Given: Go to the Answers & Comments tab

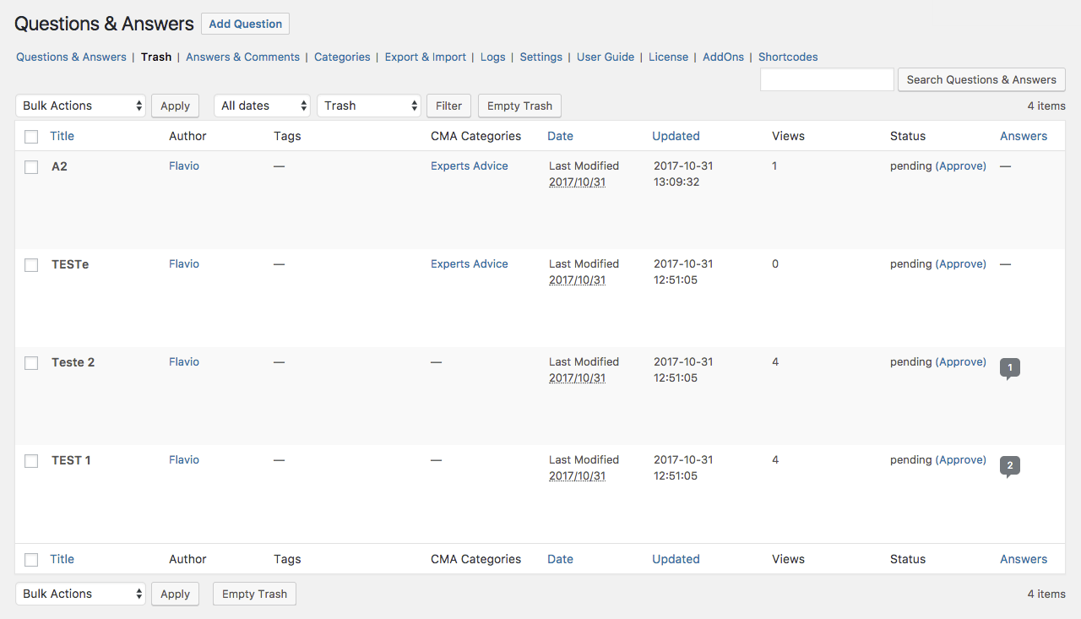Looking at the screenshot, I should click(242, 57).
